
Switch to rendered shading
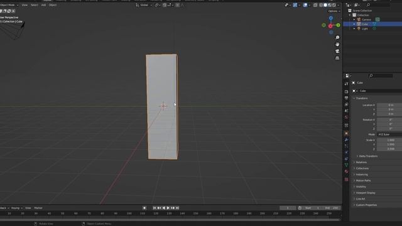click(334, 5)
